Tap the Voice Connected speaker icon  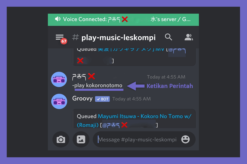(58, 19)
